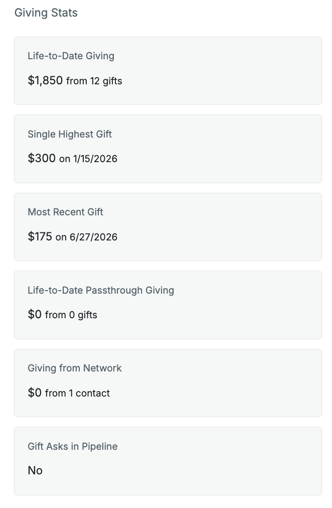Viewport: 332px width, 508px height.
Task: Click the $175 recent gift amount
Action: [40, 236]
